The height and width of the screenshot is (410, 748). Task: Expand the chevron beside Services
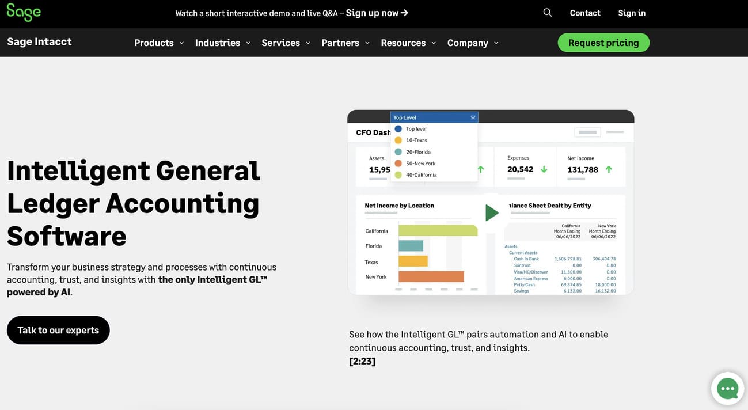(308, 43)
